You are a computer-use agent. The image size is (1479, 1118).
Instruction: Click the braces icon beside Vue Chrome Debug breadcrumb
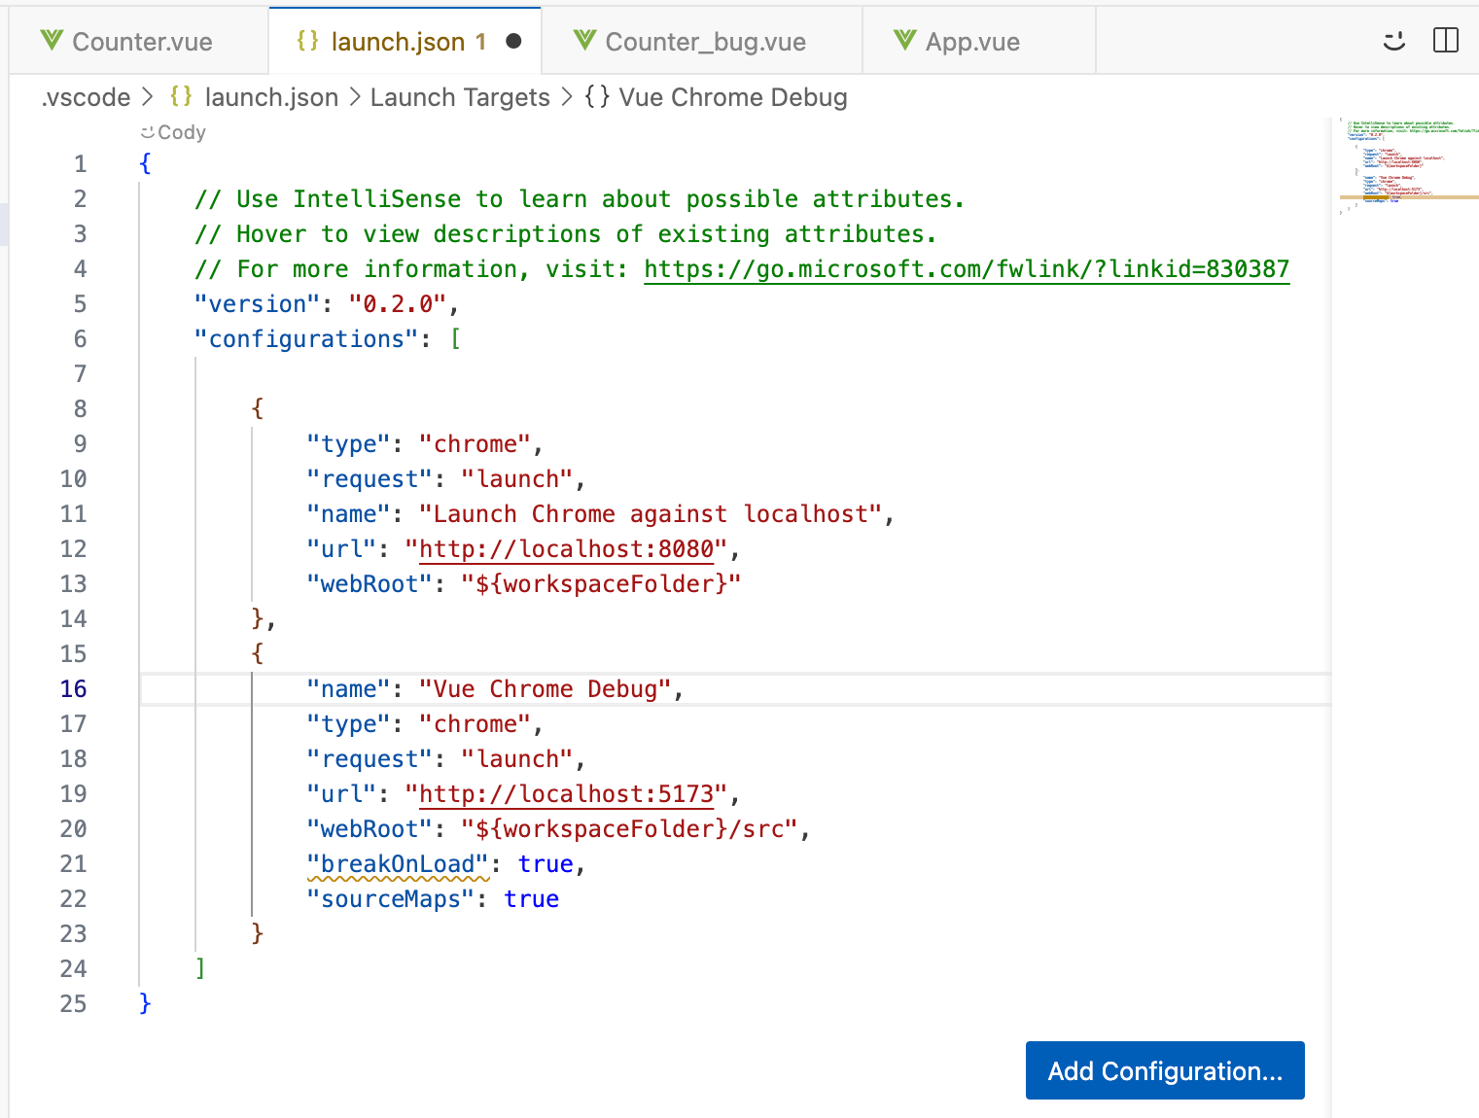coord(596,97)
